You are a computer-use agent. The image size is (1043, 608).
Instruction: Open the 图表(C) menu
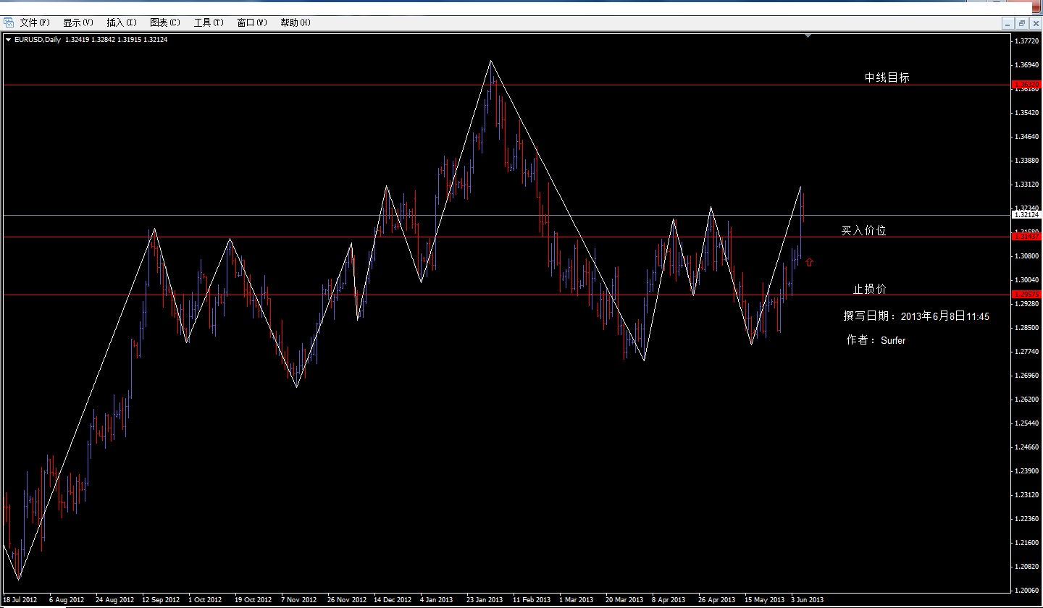pos(165,22)
